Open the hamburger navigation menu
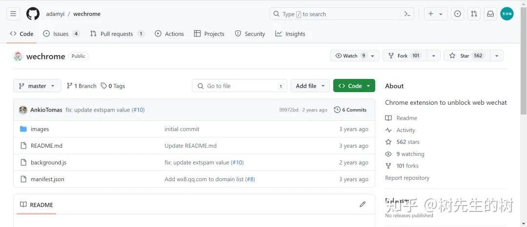The width and height of the screenshot is (527, 227). point(13,14)
